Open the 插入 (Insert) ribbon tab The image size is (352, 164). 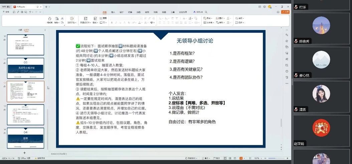pyautogui.click(x=113, y=12)
